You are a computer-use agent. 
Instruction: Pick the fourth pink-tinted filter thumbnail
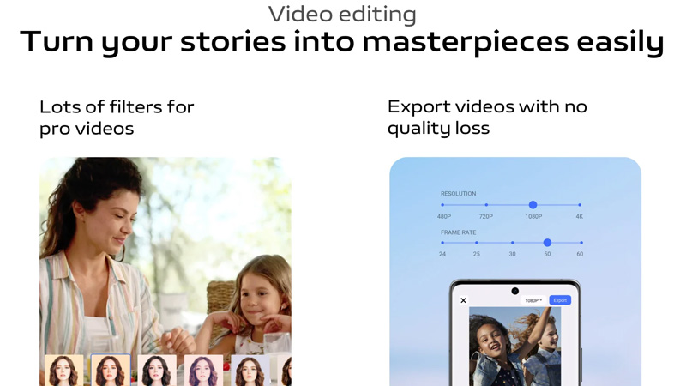203,371
